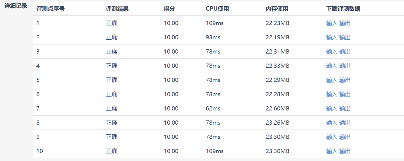Image resolution: width=404 pixels, height=161 pixels.
Task: Open the 输入 link for test point 10
Action: [x=332, y=151]
